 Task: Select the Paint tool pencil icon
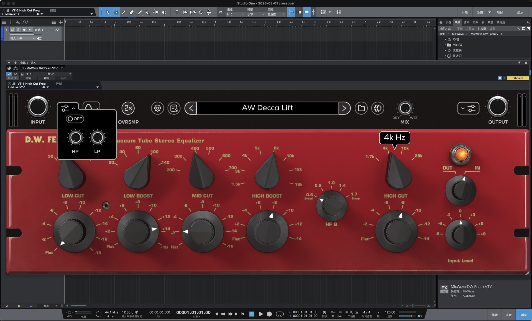140,12
